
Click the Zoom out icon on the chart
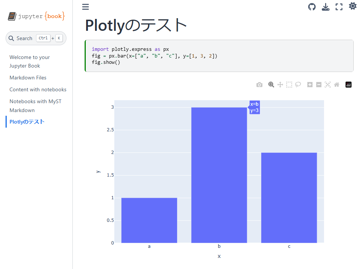coord(318,84)
